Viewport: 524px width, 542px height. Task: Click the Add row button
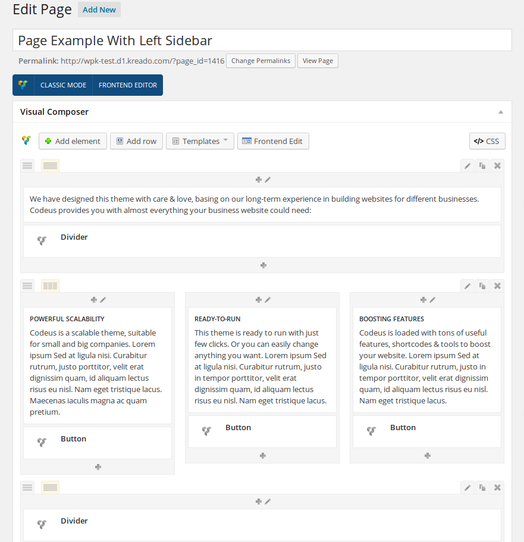pos(136,141)
